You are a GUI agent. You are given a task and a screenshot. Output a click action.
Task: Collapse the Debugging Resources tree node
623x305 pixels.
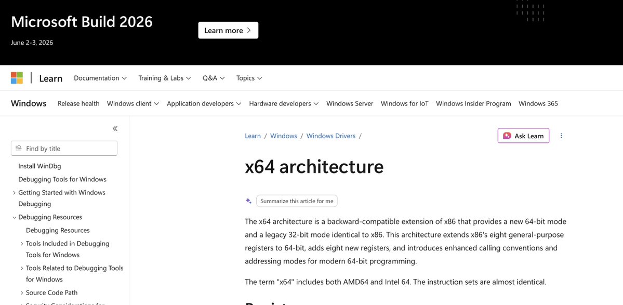tap(15, 217)
